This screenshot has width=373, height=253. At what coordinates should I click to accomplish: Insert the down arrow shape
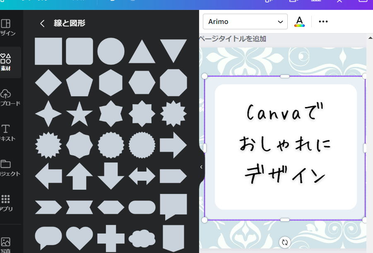[111, 176]
